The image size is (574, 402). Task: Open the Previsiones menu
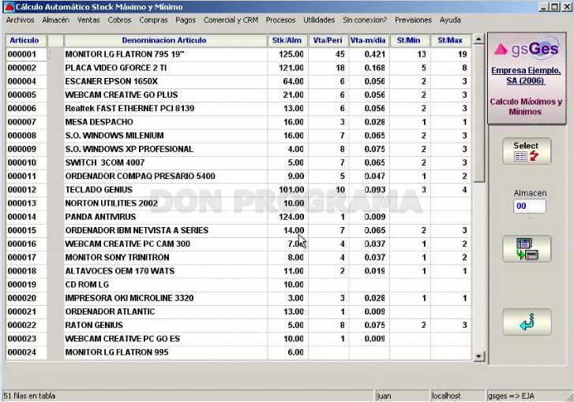pyautogui.click(x=413, y=20)
